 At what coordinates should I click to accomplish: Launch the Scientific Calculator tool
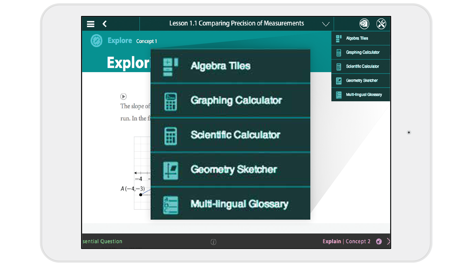coord(230,135)
